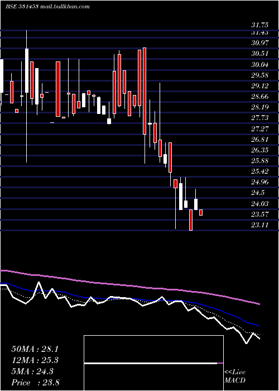
Task: Click the 27.73 price axis label
Action: coord(260,118)
